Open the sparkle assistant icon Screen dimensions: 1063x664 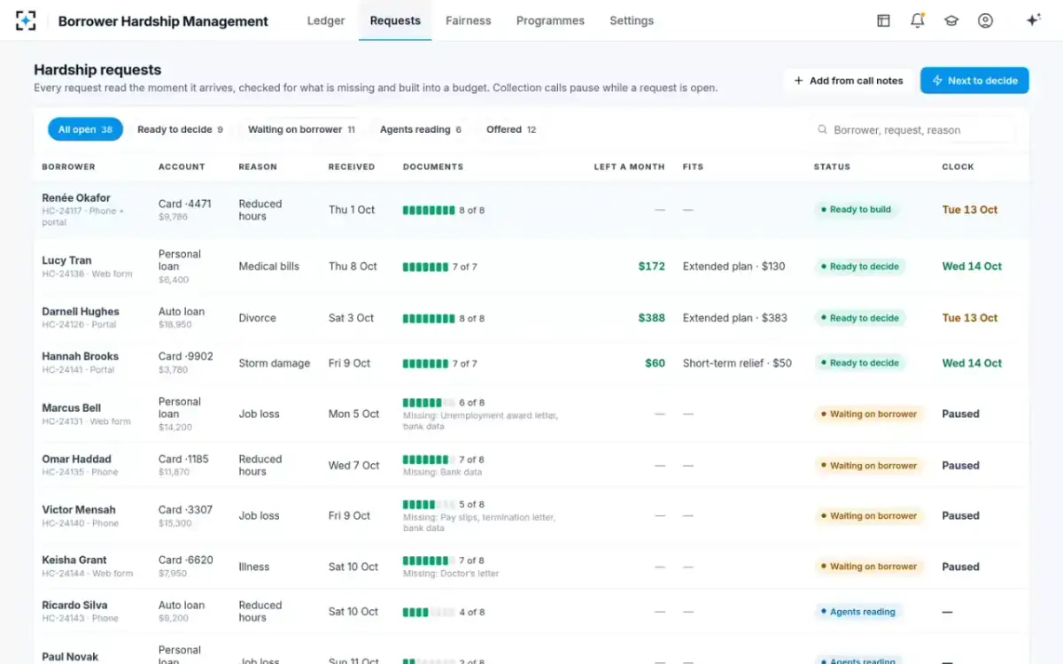[1033, 20]
